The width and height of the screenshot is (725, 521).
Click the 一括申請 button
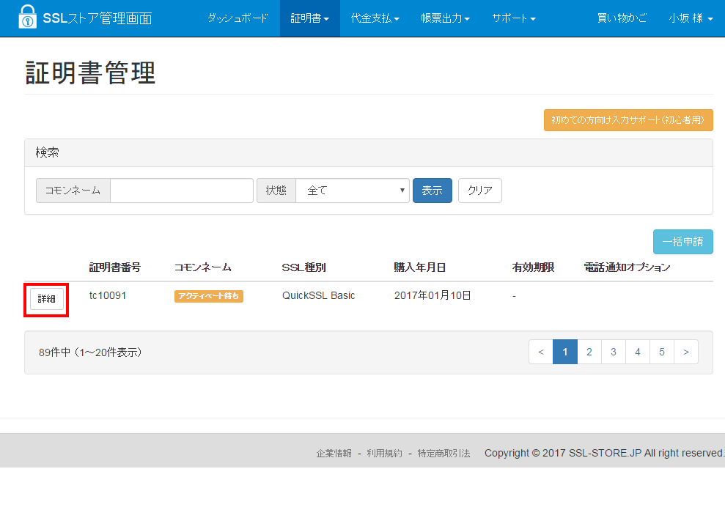(x=683, y=242)
